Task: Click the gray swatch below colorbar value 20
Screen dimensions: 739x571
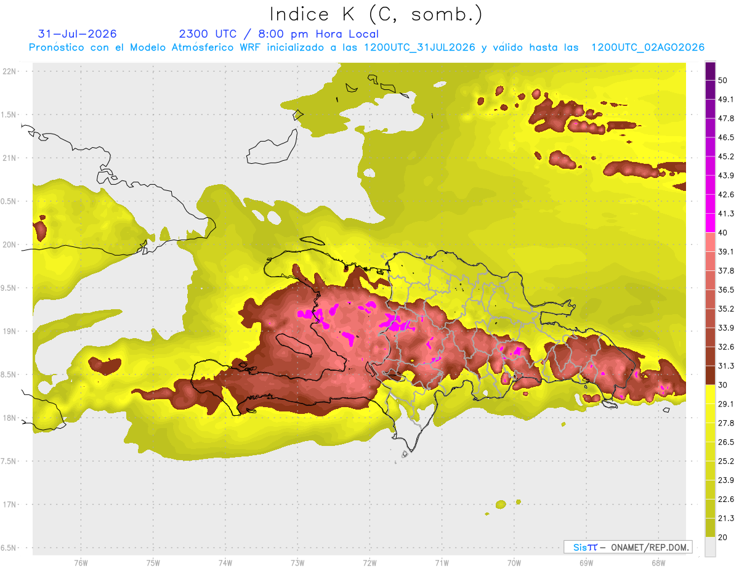Action: tap(710, 547)
